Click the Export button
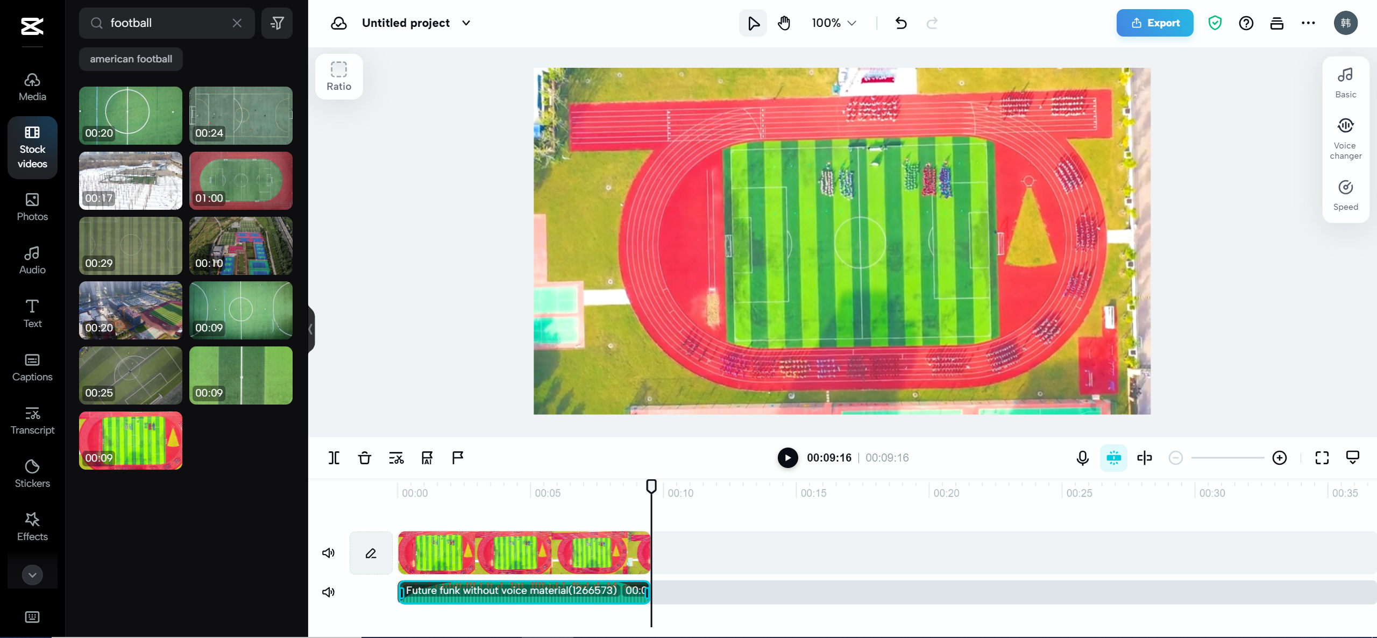The height and width of the screenshot is (638, 1377). coord(1154,23)
